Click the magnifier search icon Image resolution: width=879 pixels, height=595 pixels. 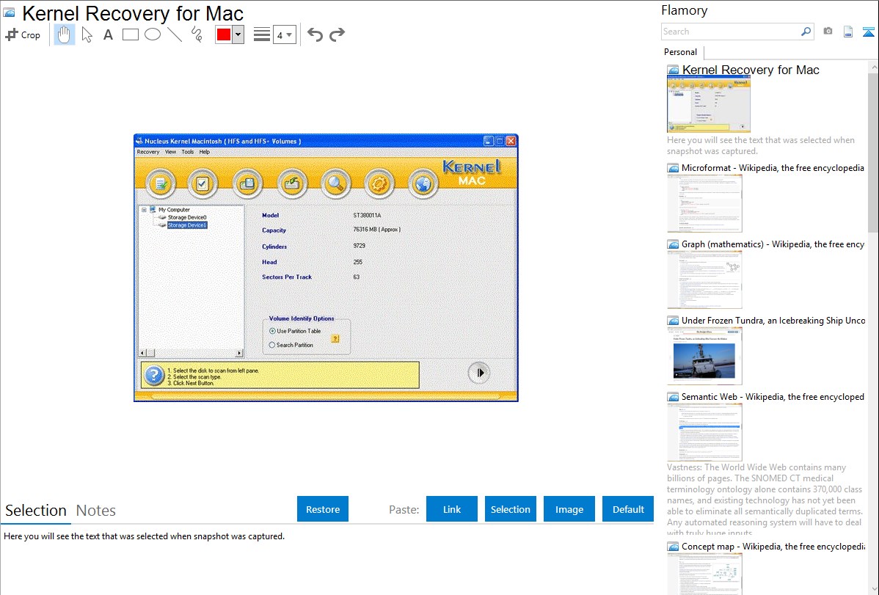(806, 32)
